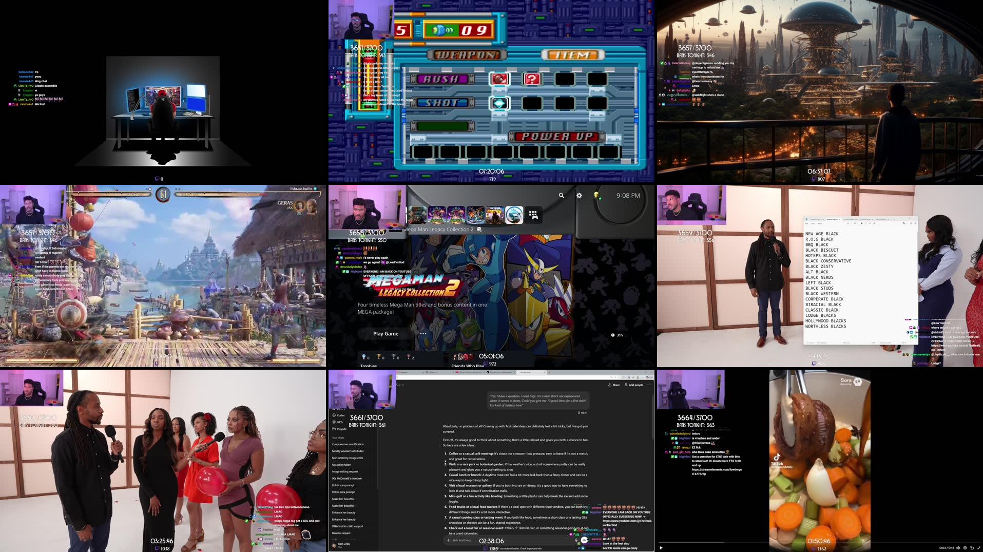Screen dimensions: 983x552
Task: Select the Mortal Kombat 1 game tile
Action: [514, 216]
